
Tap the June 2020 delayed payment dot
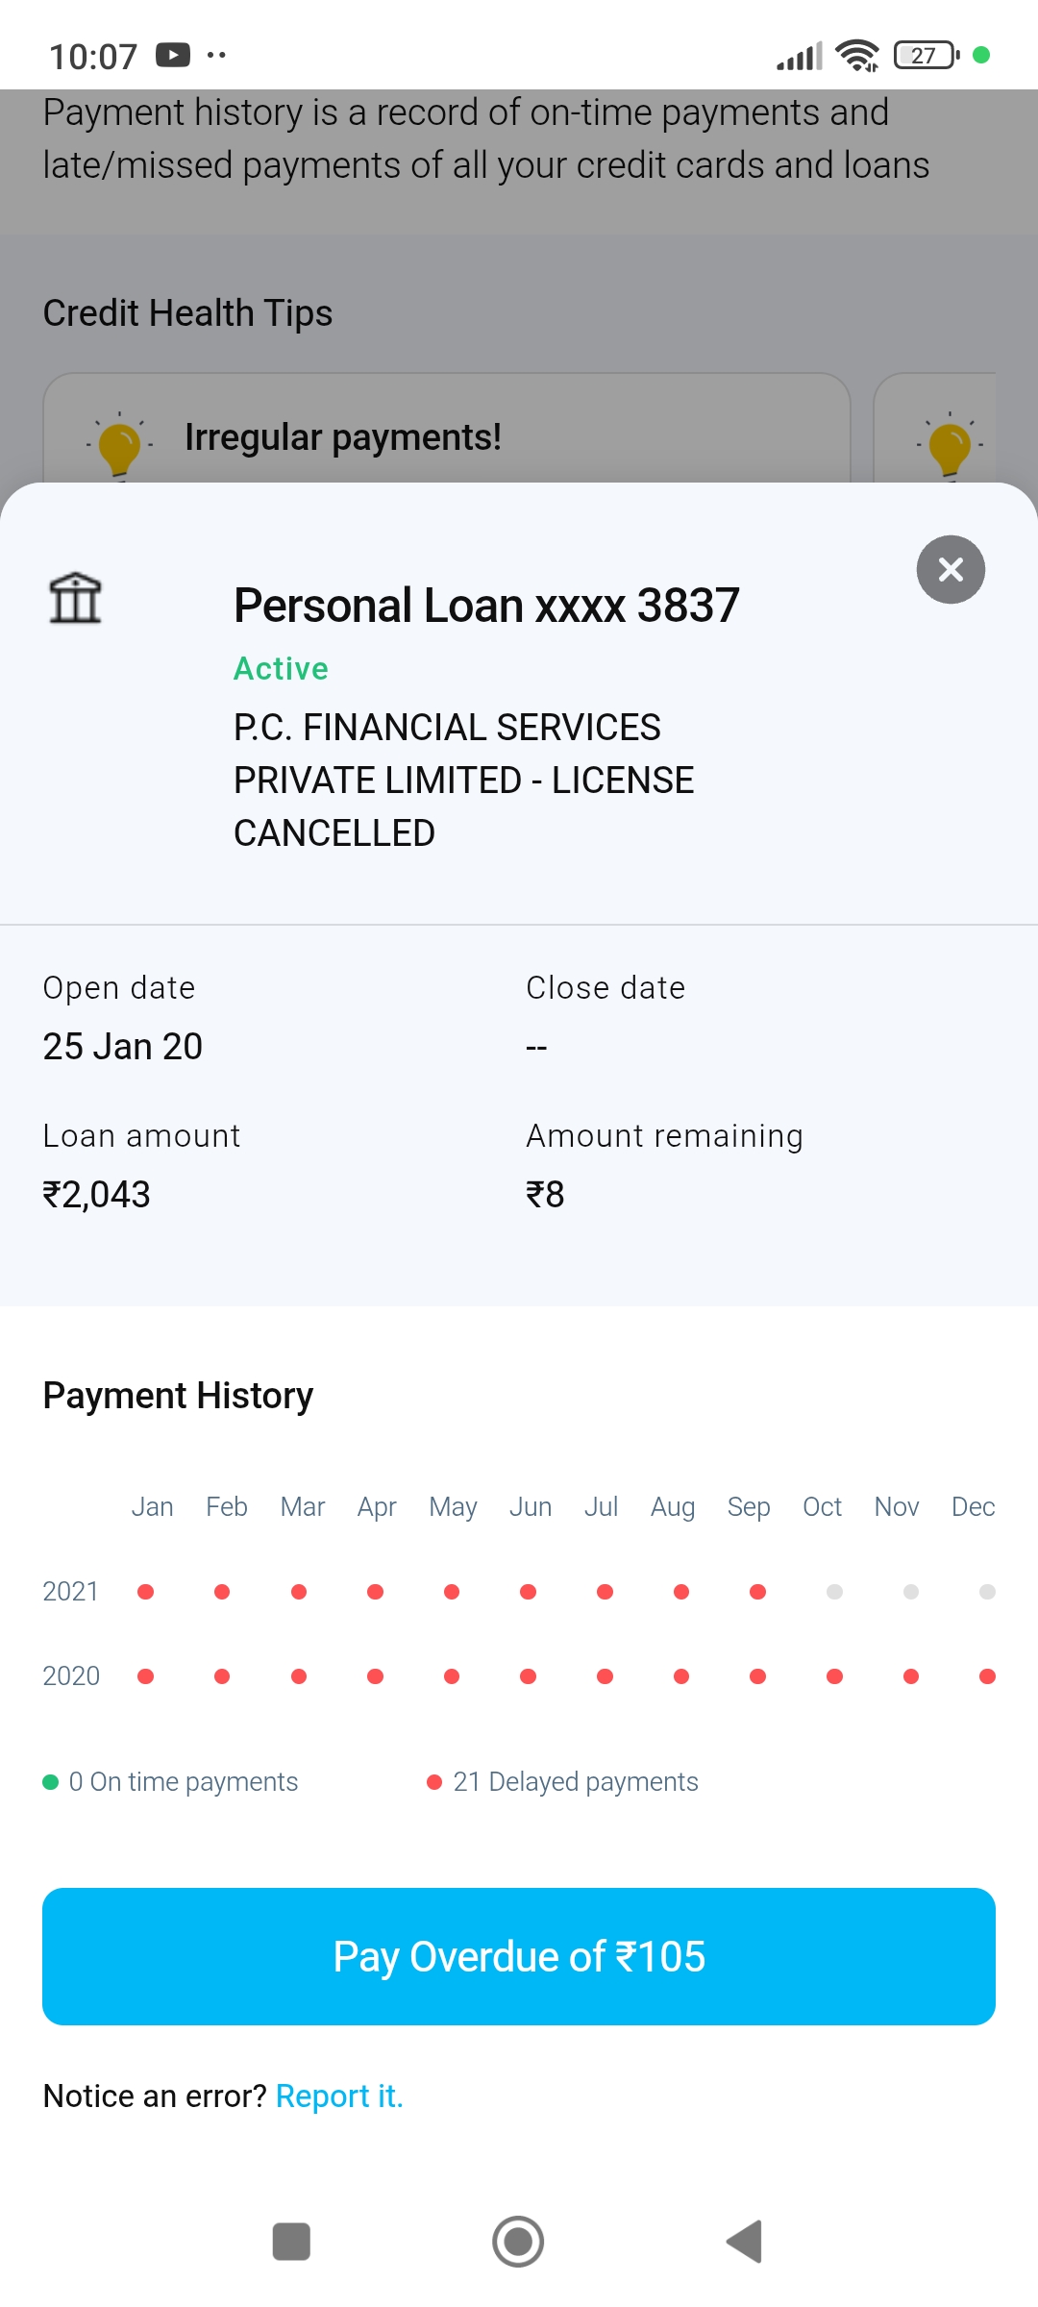click(528, 1676)
